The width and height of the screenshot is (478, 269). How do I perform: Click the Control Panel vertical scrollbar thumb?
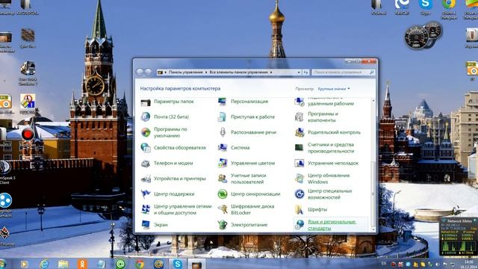click(373, 194)
